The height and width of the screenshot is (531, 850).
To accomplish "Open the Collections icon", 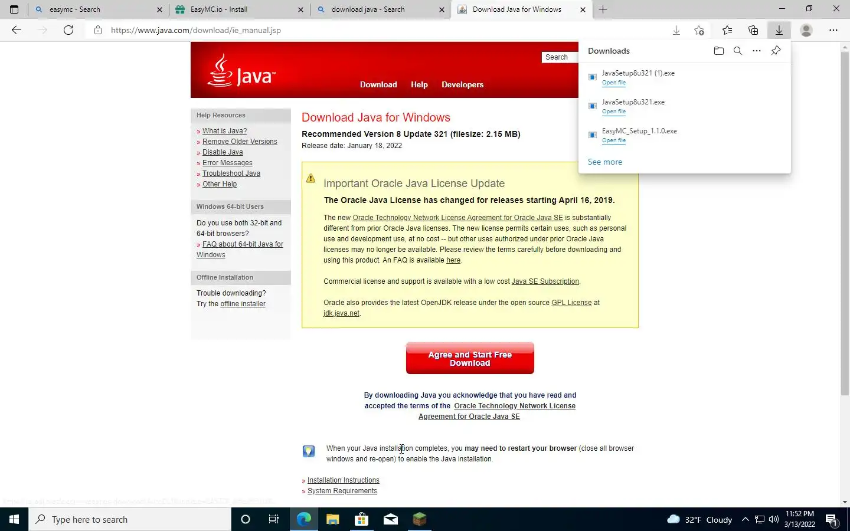I will pos(753,30).
